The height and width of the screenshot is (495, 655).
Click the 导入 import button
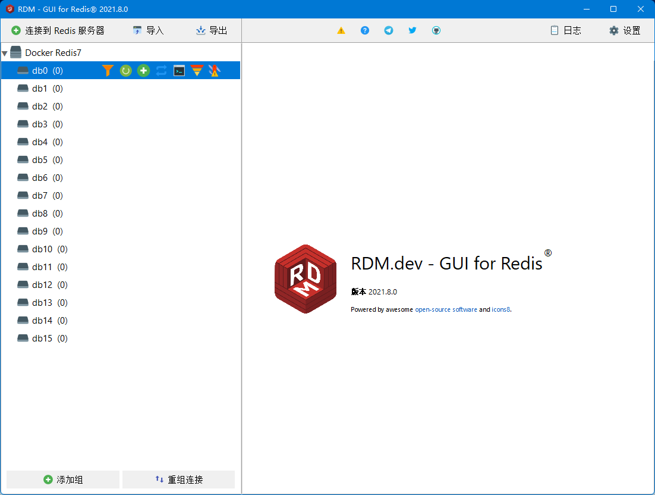click(148, 30)
